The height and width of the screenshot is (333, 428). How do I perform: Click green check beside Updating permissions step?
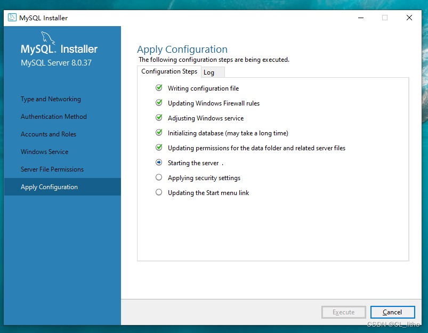159,148
